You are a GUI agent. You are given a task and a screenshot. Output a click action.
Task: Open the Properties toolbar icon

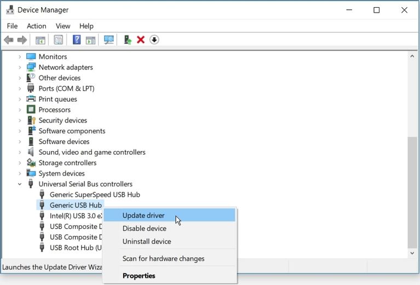pyautogui.click(x=59, y=40)
